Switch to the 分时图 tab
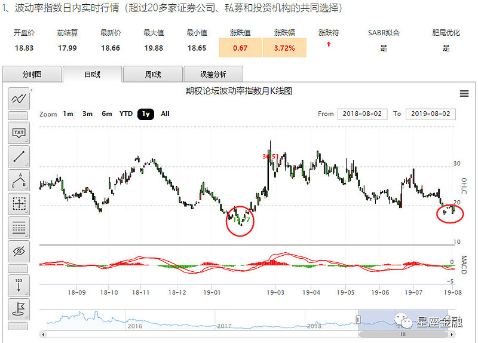The width and height of the screenshot is (478, 343). 32,74
